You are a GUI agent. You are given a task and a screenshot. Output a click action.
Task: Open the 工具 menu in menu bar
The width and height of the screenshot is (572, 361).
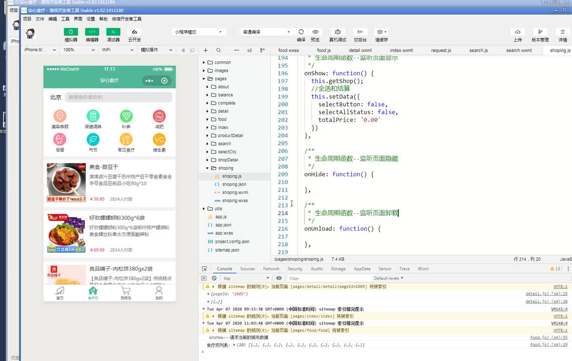[65, 19]
